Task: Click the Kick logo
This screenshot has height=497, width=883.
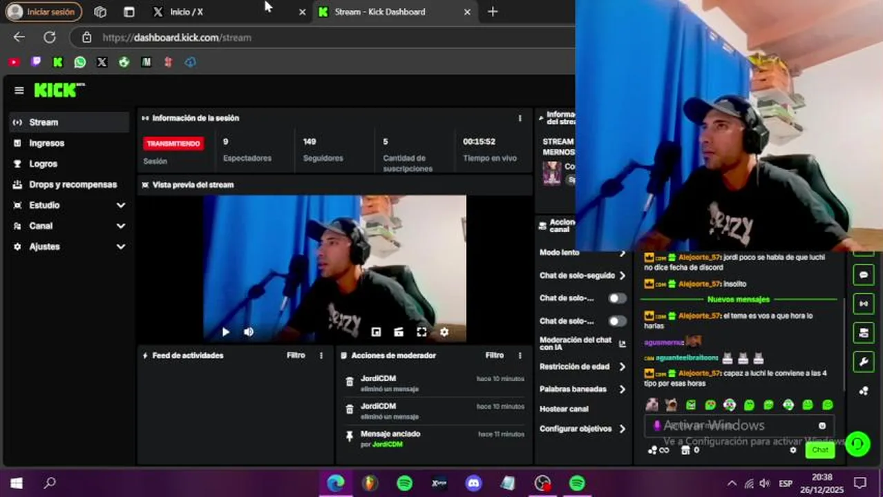Action: (59, 90)
